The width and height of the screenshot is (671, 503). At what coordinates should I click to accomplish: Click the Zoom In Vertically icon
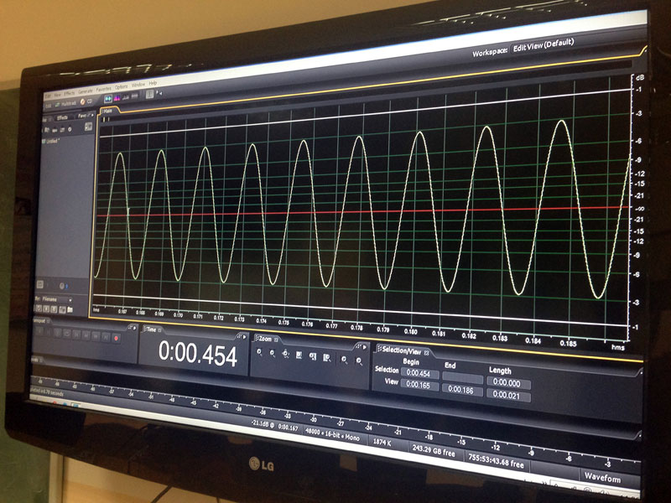(x=344, y=360)
